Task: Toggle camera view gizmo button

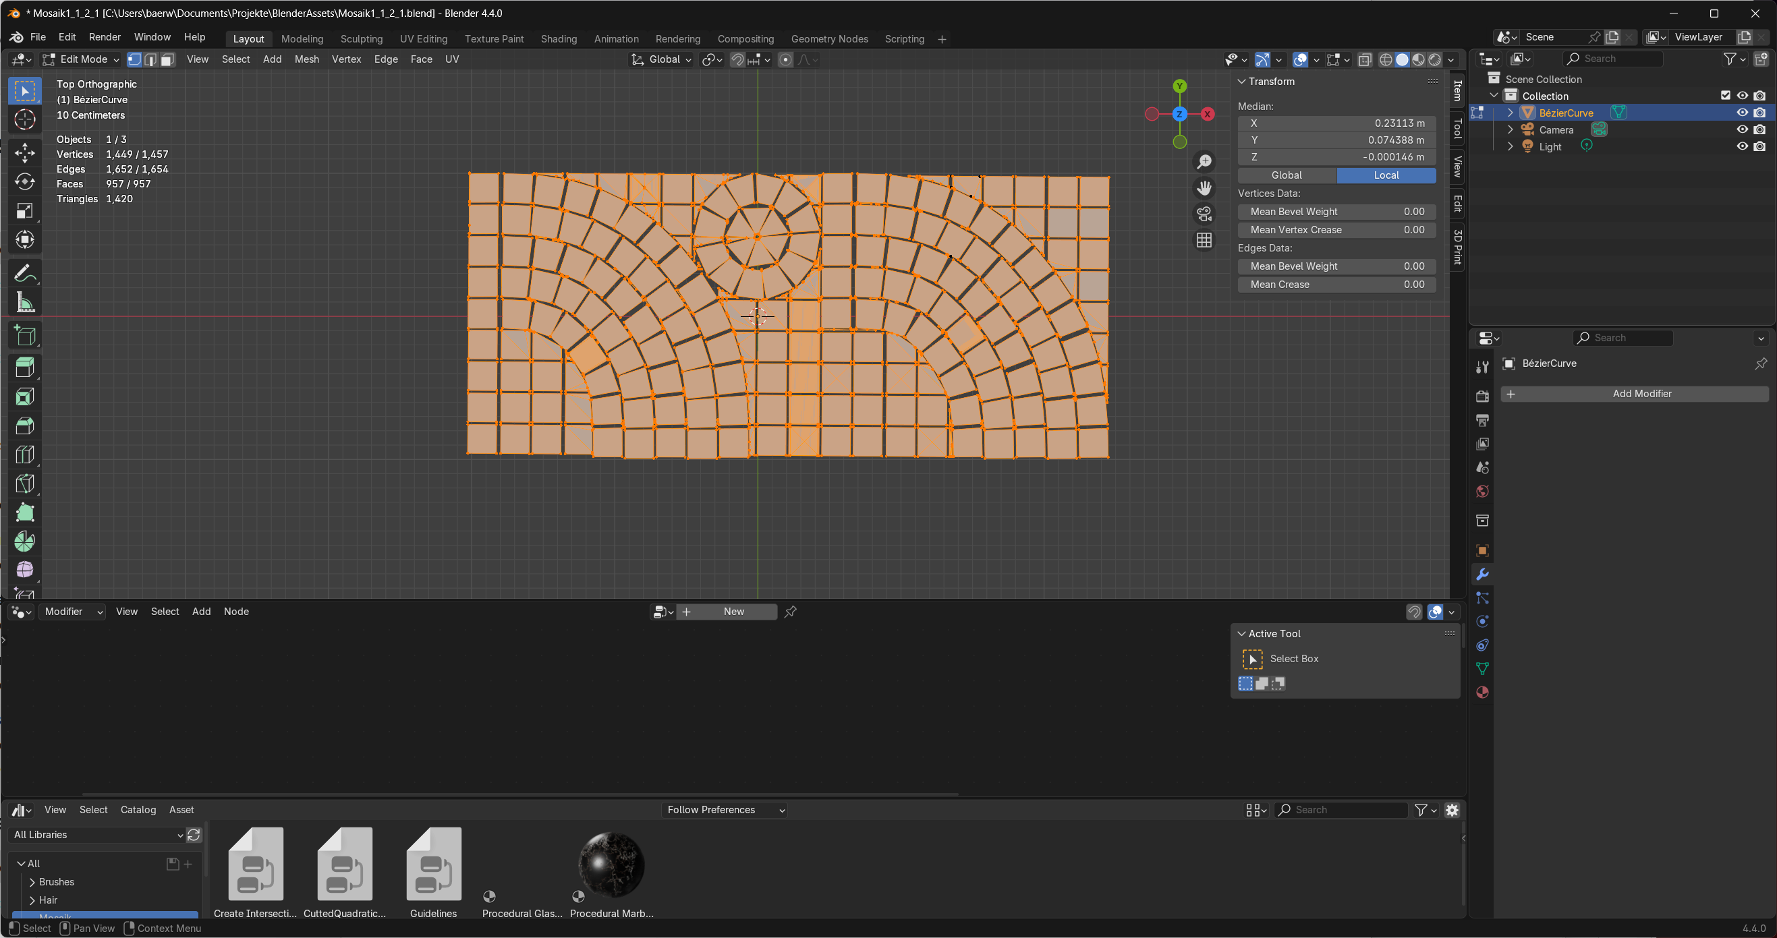Action: (1204, 214)
